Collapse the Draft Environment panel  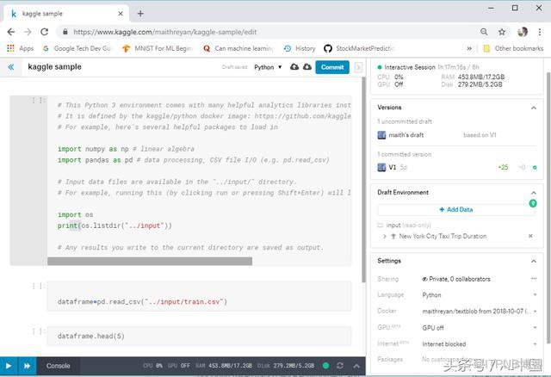[534, 193]
